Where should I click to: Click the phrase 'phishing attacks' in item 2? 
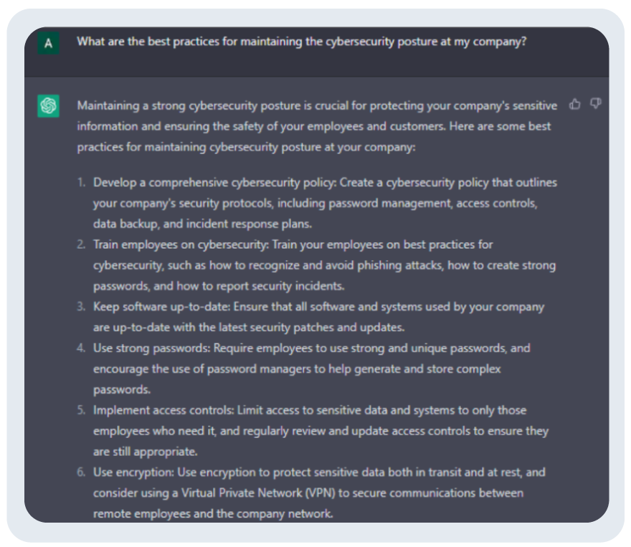[x=399, y=265]
